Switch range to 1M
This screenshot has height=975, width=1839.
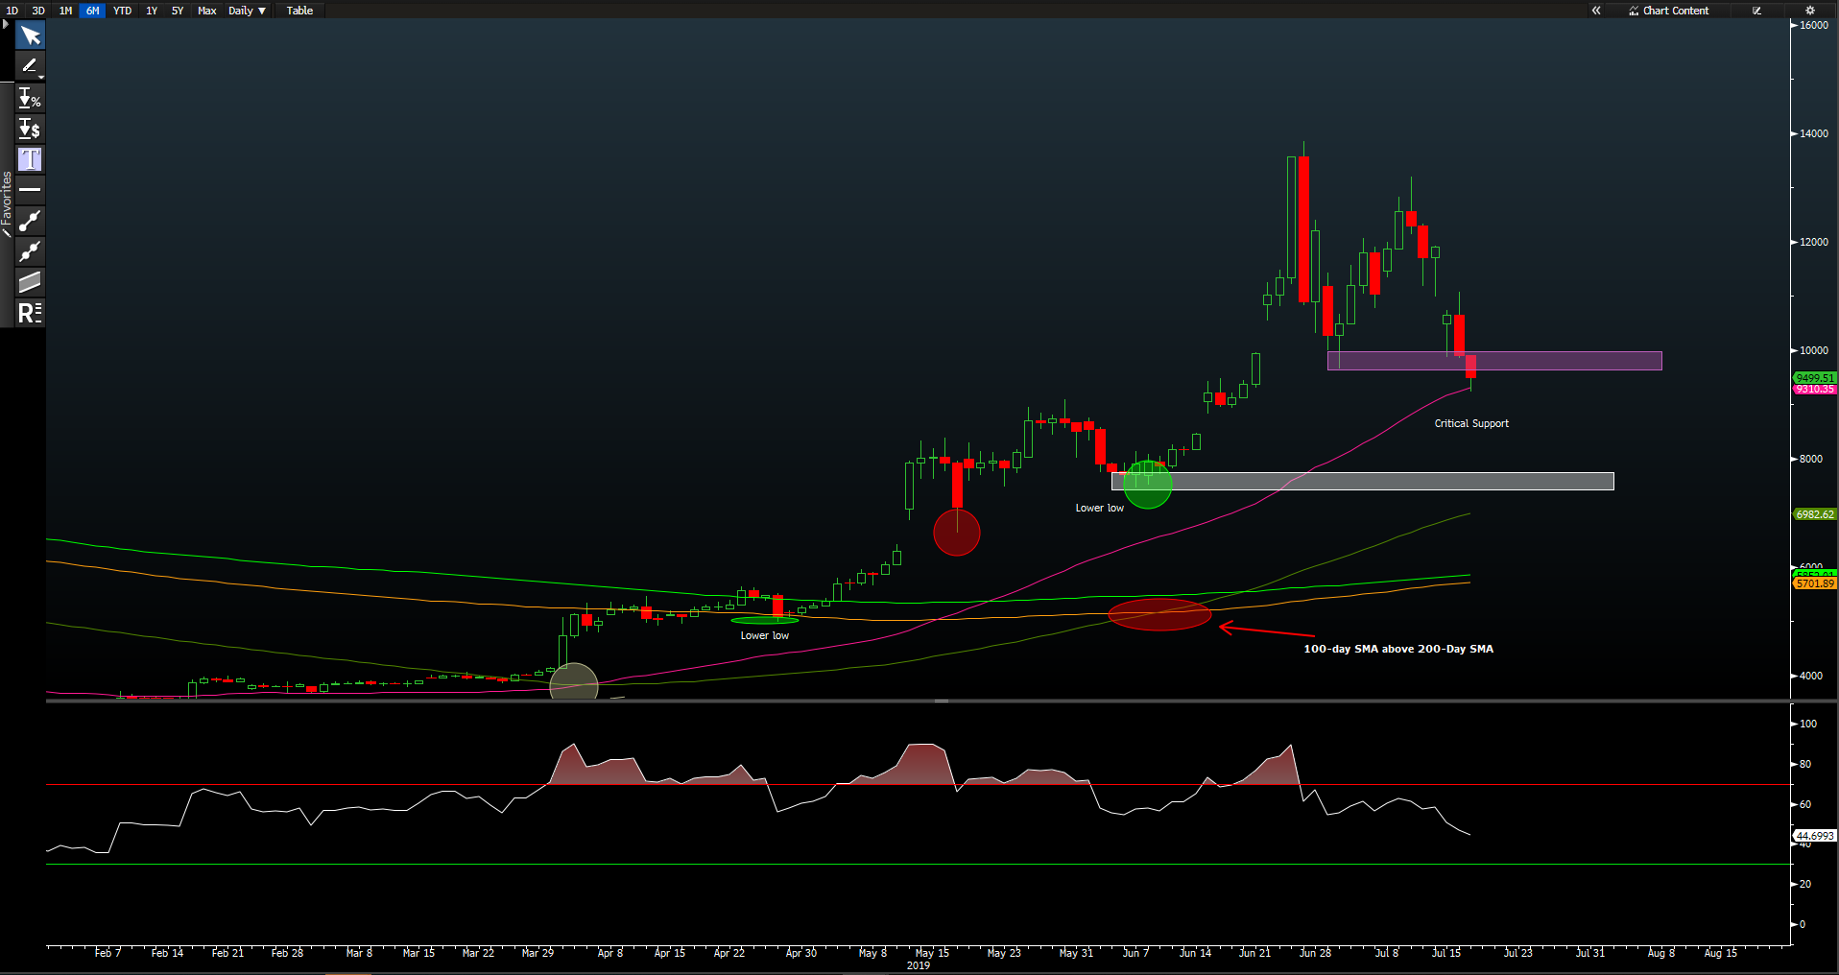(65, 11)
